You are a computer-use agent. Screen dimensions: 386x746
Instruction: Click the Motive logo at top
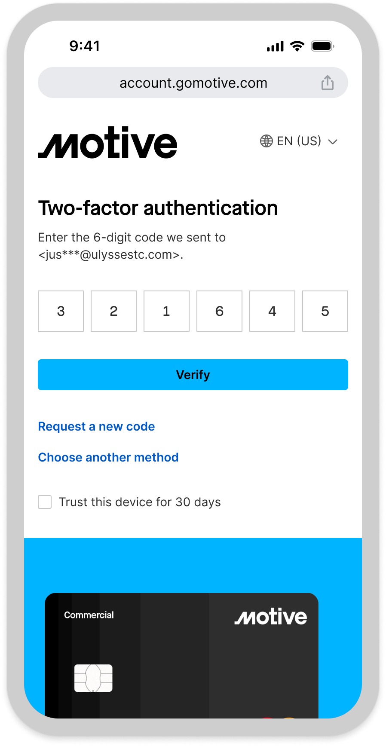point(107,143)
